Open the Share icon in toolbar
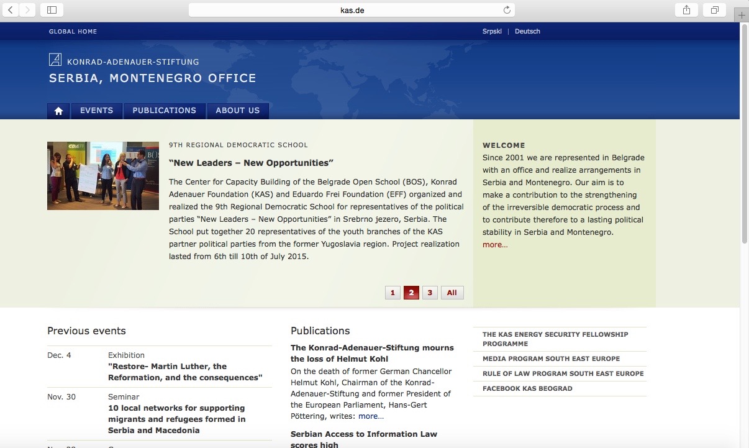This screenshot has height=448, width=749. (x=686, y=10)
